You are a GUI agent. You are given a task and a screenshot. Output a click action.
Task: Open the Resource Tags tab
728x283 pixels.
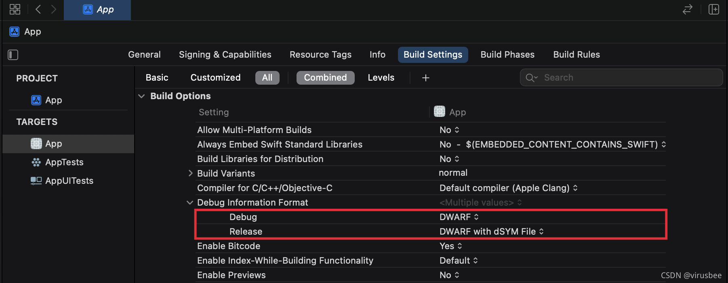(x=320, y=54)
